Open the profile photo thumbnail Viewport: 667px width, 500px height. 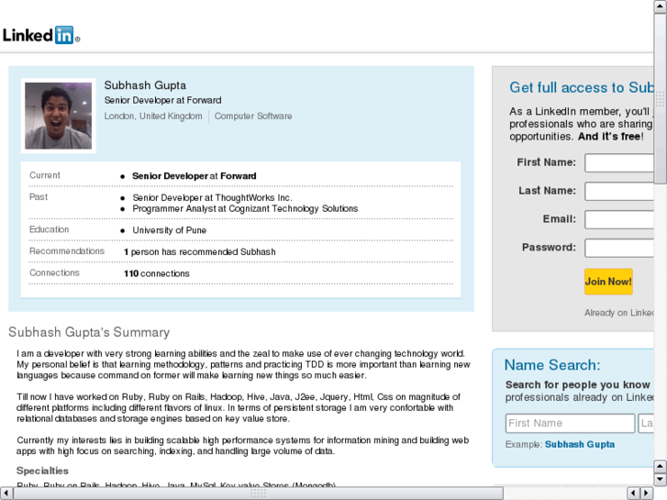click(x=58, y=116)
